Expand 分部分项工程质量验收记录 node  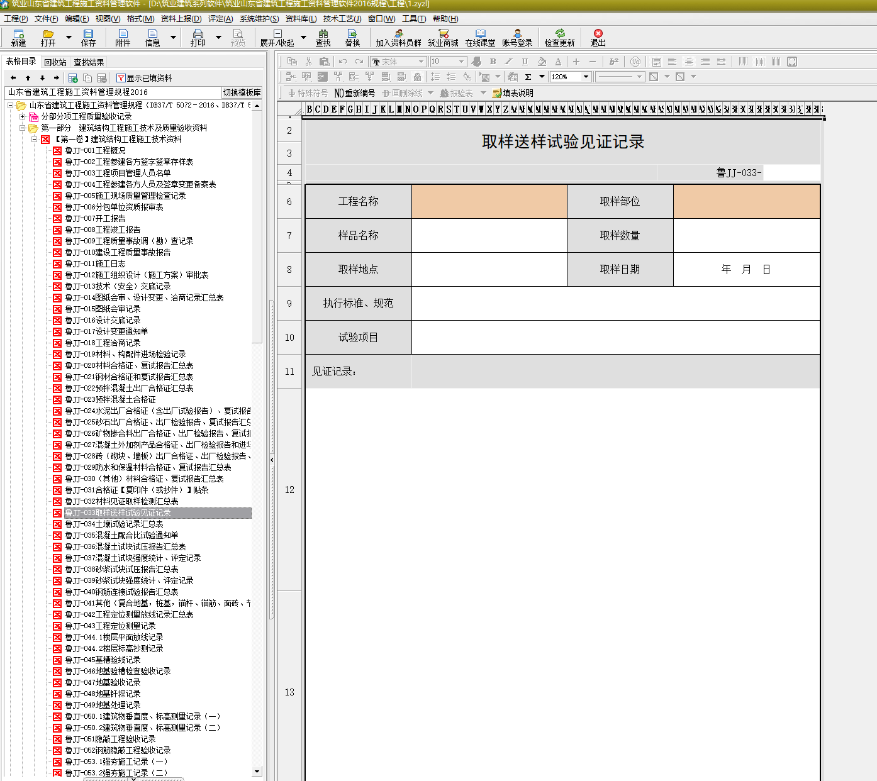(x=22, y=116)
